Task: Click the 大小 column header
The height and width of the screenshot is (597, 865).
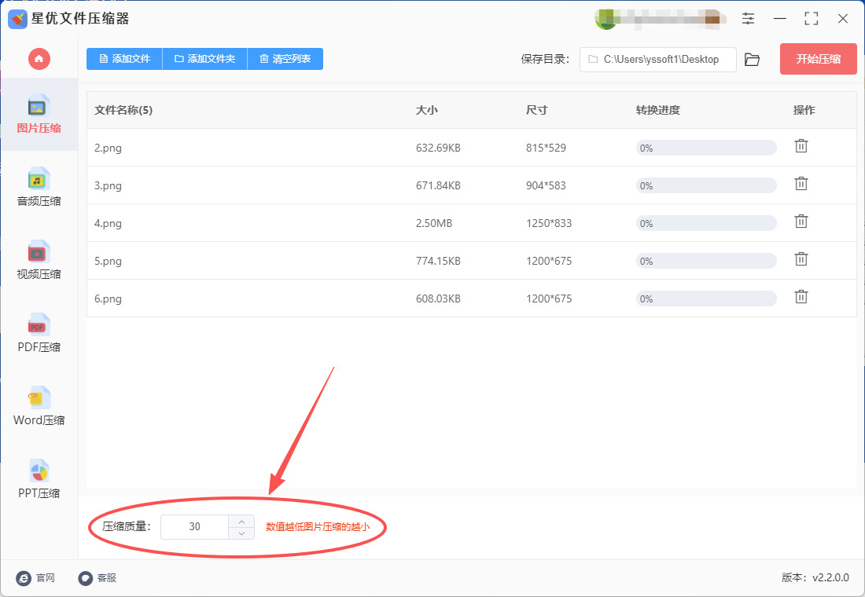Action: click(x=426, y=110)
